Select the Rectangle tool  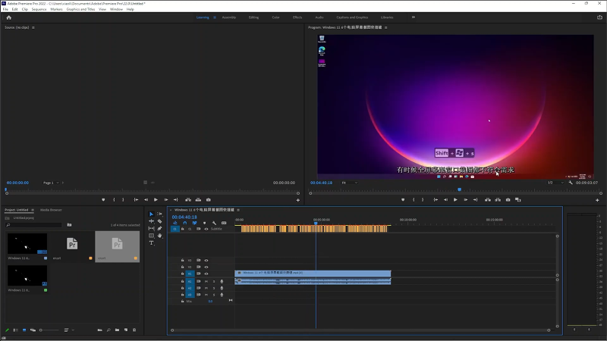(x=151, y=236)
